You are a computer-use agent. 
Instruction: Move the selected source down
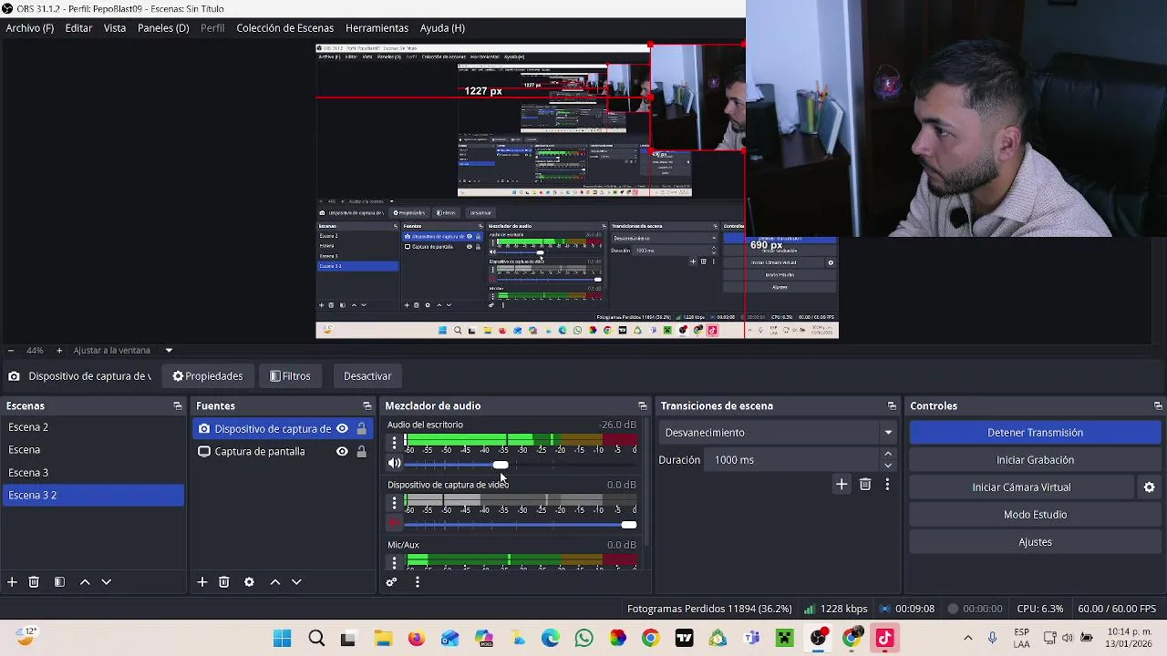[296, 581]
